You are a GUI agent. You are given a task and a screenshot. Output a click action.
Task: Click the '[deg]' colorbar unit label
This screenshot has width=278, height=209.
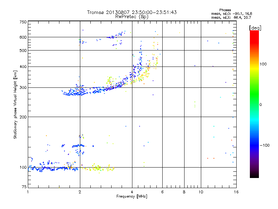click(x=255, y=28)
